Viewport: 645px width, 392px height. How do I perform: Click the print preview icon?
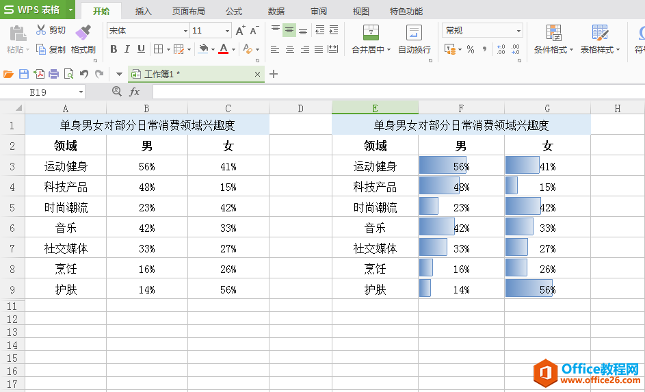(68, 74)
